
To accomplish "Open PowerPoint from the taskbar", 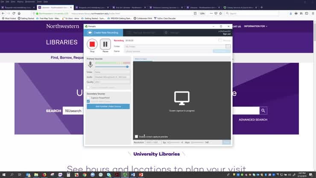I will pos(141,175).
